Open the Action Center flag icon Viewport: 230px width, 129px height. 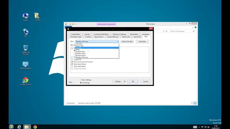[x=202, y=127]
